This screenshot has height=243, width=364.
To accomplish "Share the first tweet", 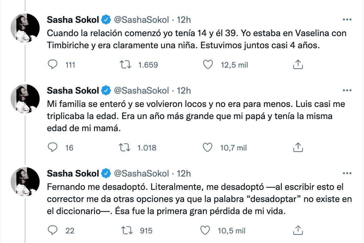I will pyautogui.click(x=298, y=64).
